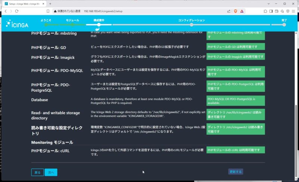The width and height of the screenshot is (299, 182).
Task: Click the 'PHPモジュール: PDO-PostgreSQL' label
Action: [x=51, y=88]
